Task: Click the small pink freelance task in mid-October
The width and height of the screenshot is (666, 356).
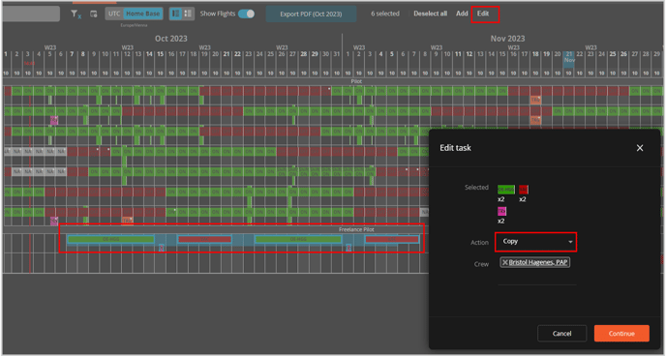Action: [162, 249]
